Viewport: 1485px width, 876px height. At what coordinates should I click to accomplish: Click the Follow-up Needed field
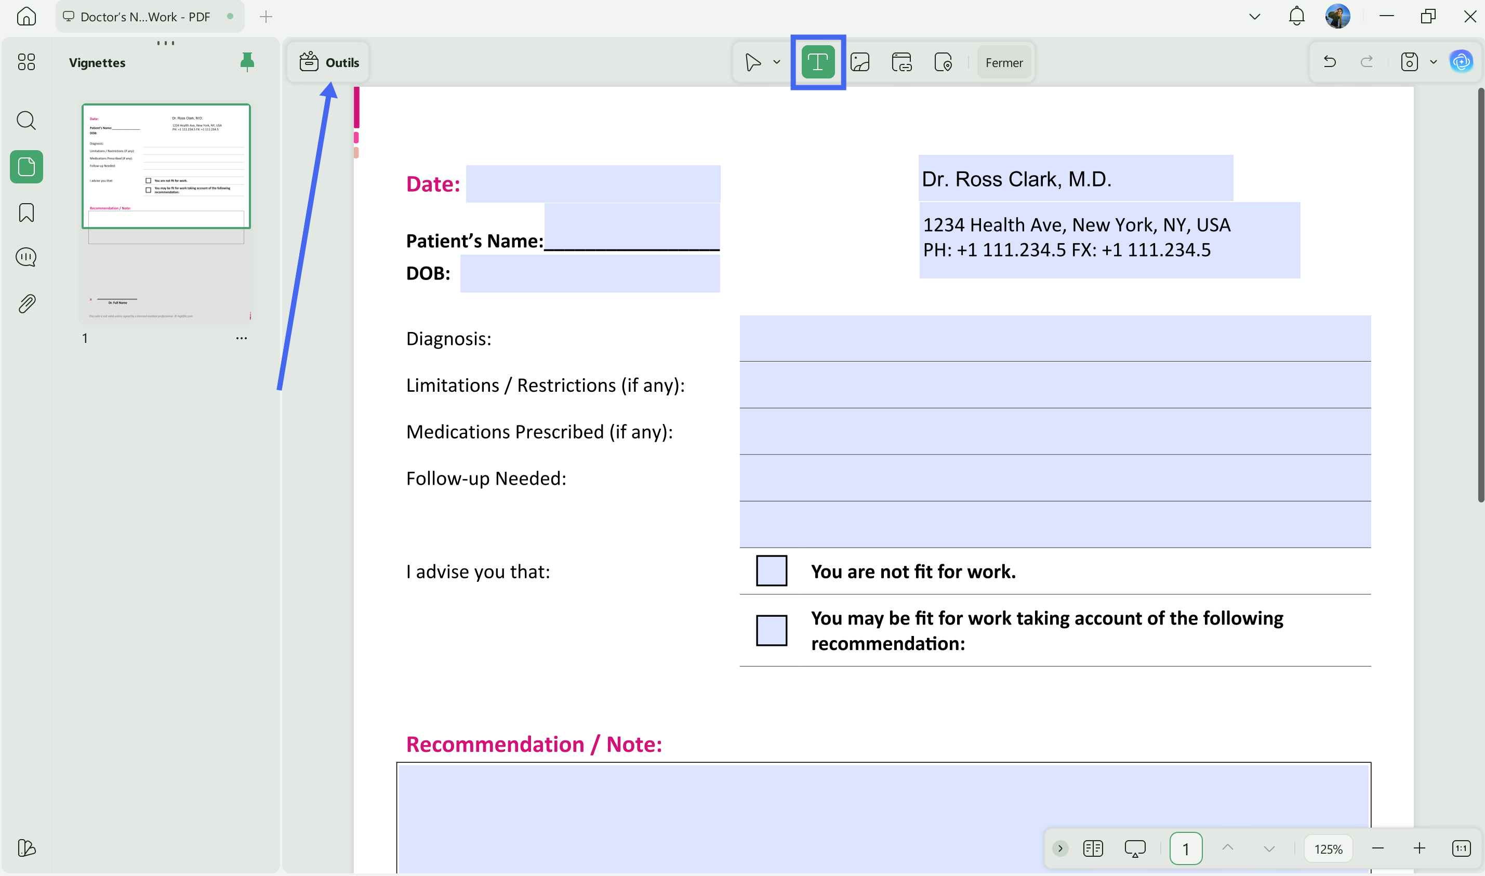1055,478
